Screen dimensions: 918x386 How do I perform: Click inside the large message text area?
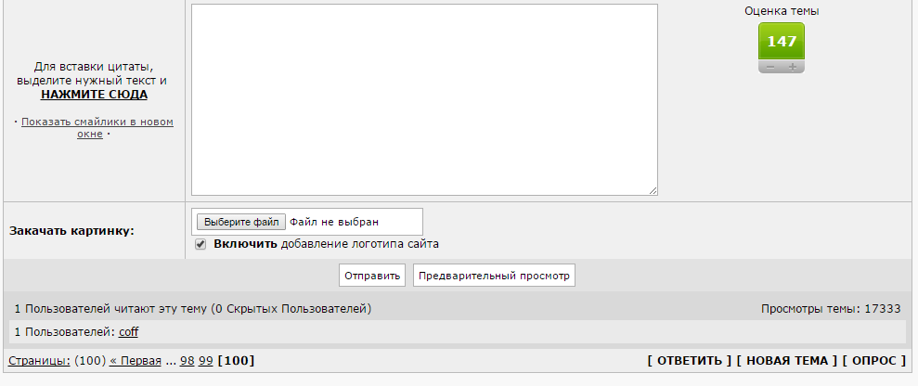(x=424, y=100)
